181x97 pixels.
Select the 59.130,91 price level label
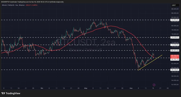(175, 70)
